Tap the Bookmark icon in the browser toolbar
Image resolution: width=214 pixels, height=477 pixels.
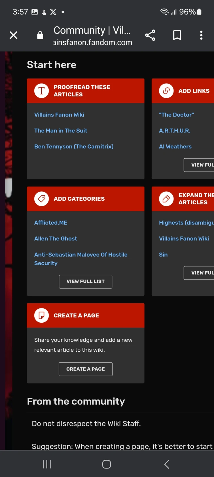[177, 35]
